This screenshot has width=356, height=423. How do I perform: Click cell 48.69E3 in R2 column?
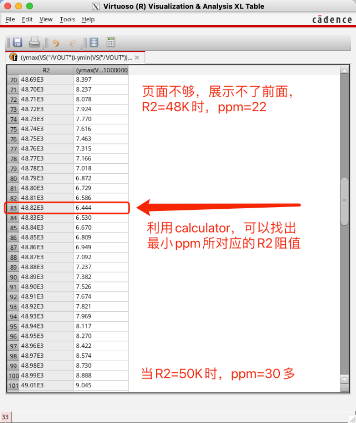[x=46, y=80]
